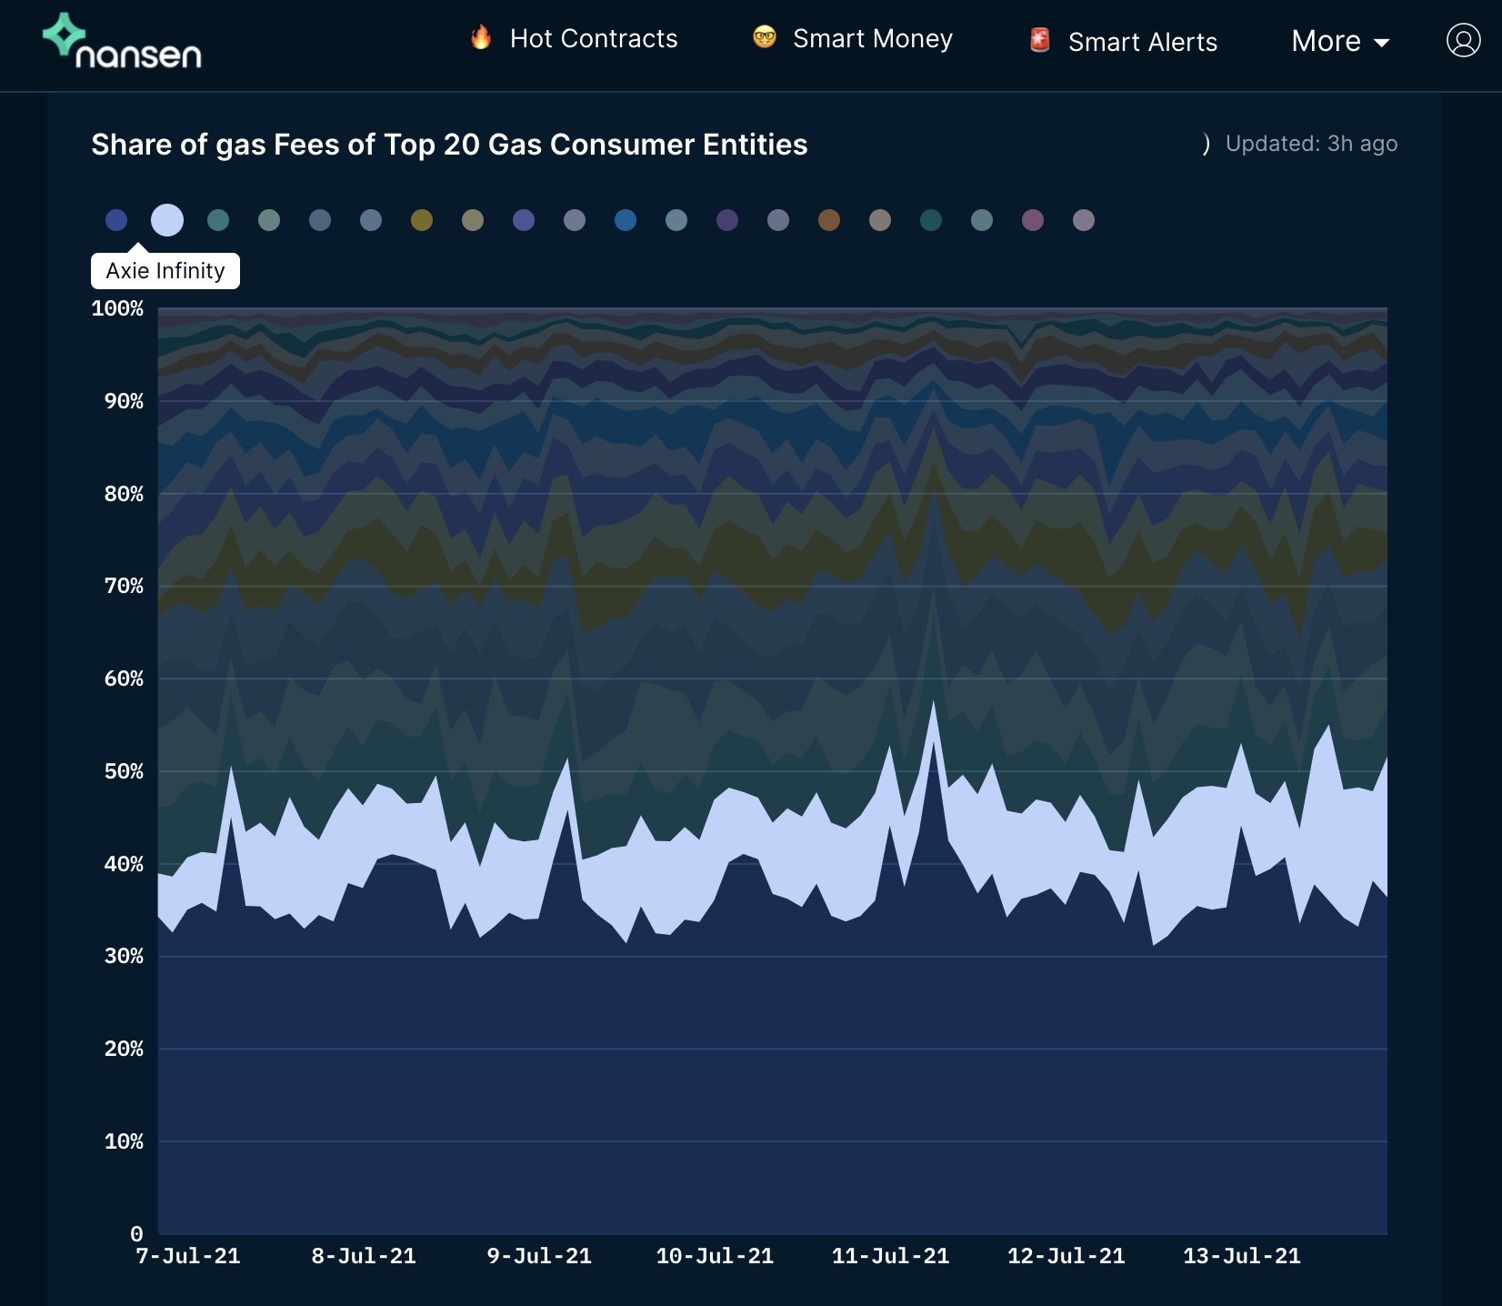This screenshot has width=1502, height=1306.
Task: Select the thirteenth dark purple legend dot
Action: (x=727, y=220)
